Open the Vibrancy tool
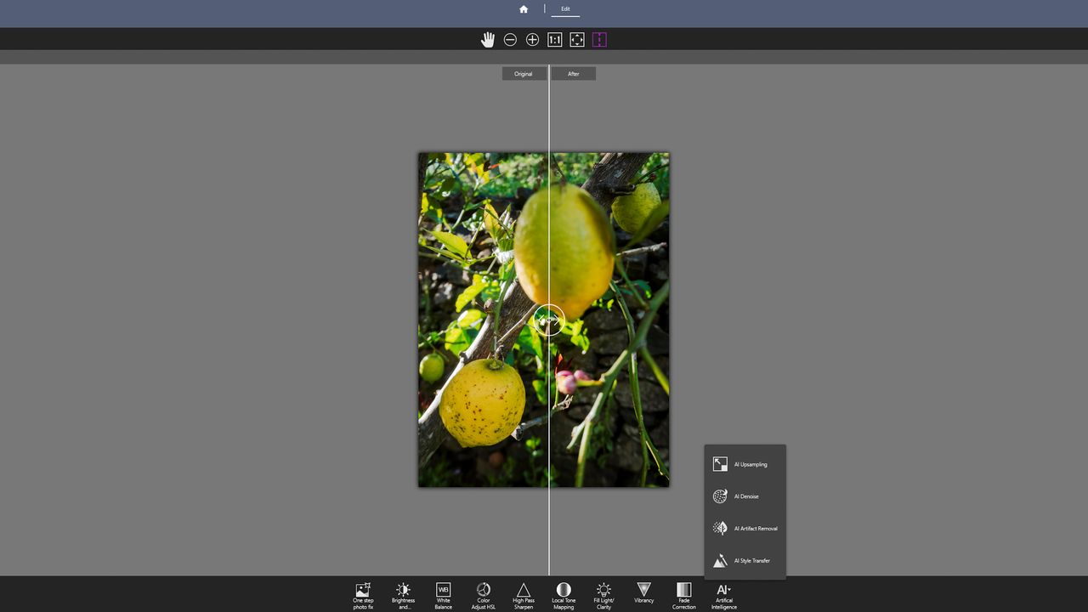The width and height of the screenshot is (1088, 612). coord(643,593)
